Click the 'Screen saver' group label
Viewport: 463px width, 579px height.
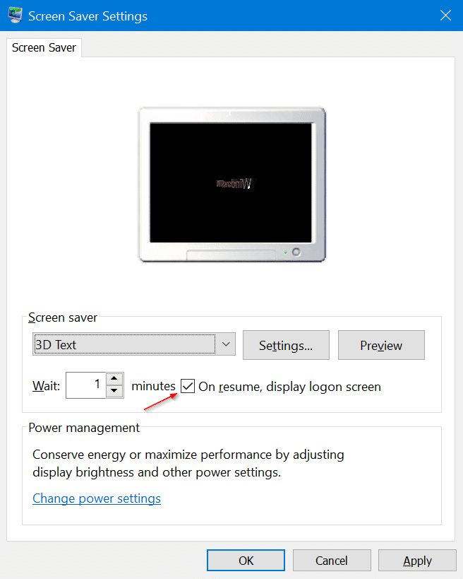[63, 317]
